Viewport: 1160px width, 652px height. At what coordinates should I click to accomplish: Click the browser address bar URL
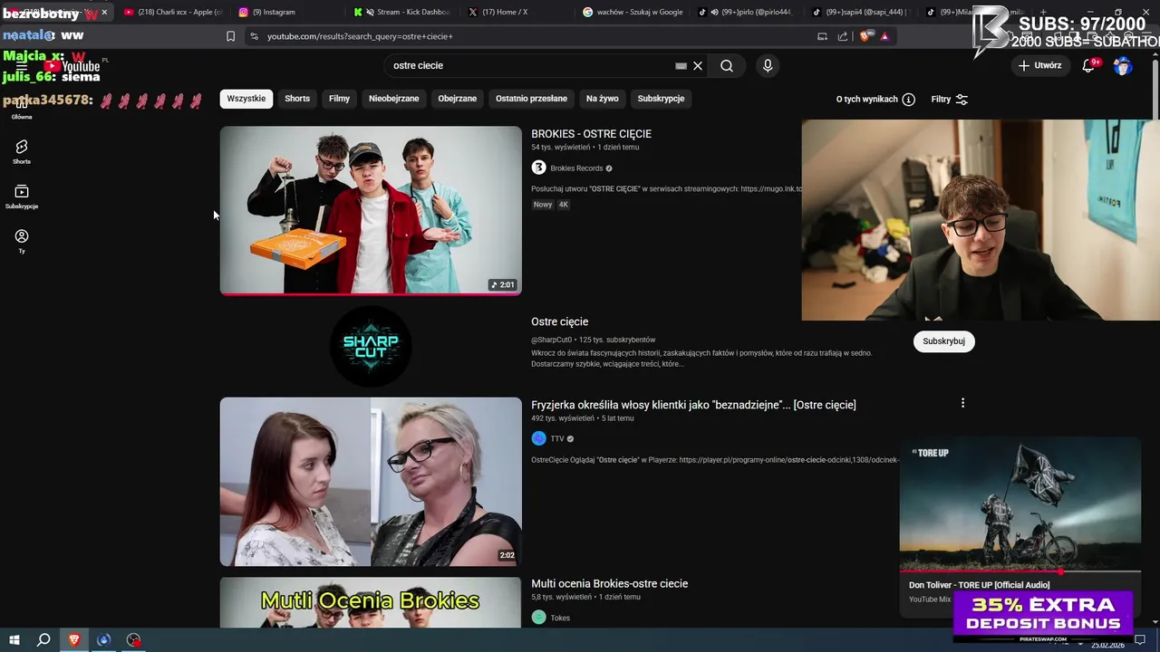pyautogui.click(x=360, y=36)
